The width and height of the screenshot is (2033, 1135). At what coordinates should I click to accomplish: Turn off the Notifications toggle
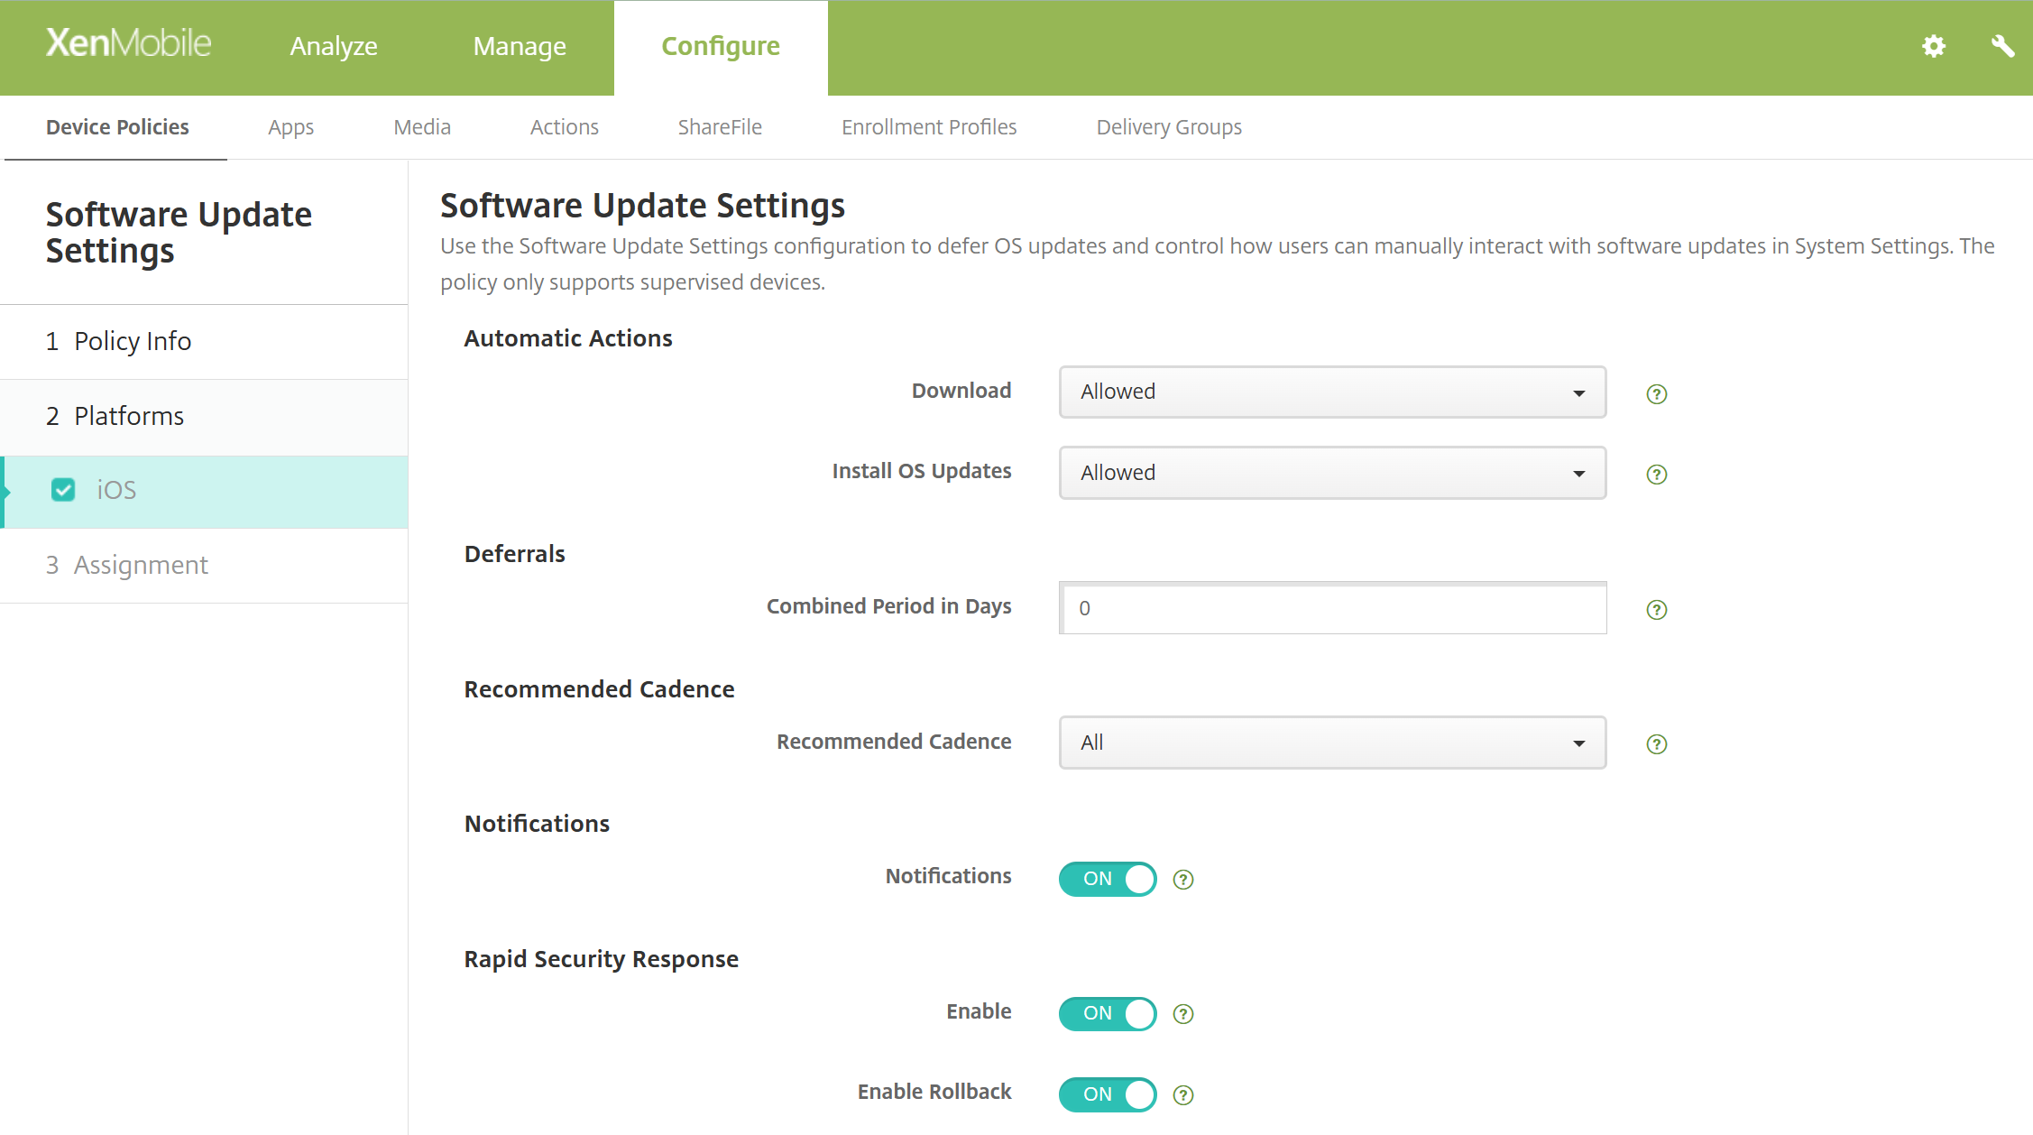pyautogui.click(x=1107, y=879)
